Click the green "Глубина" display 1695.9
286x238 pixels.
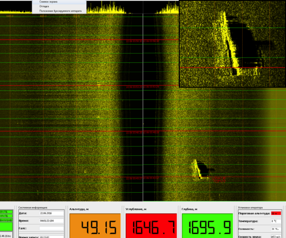click(x=207, y=226)
